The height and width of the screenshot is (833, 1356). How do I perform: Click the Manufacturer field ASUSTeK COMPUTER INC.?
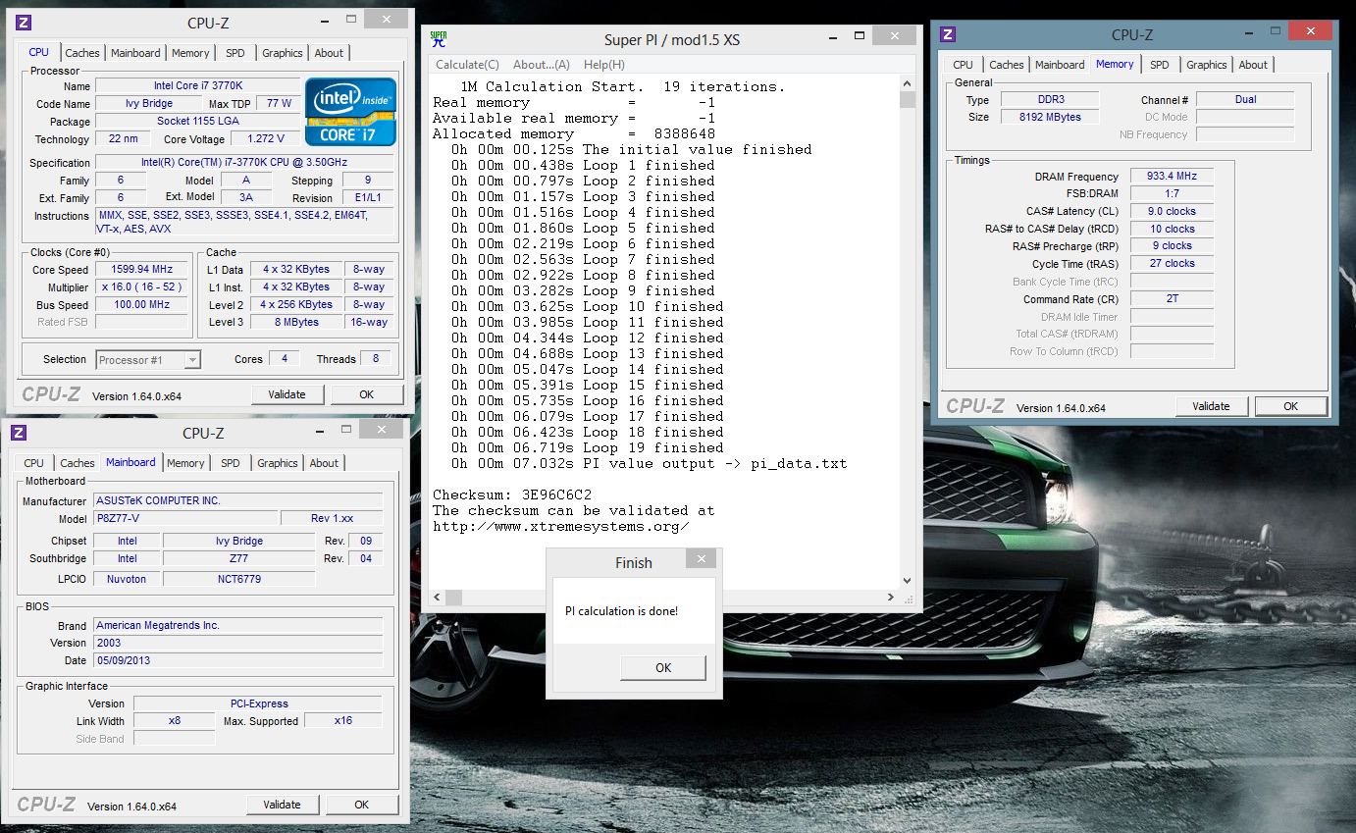coord(237,500)
